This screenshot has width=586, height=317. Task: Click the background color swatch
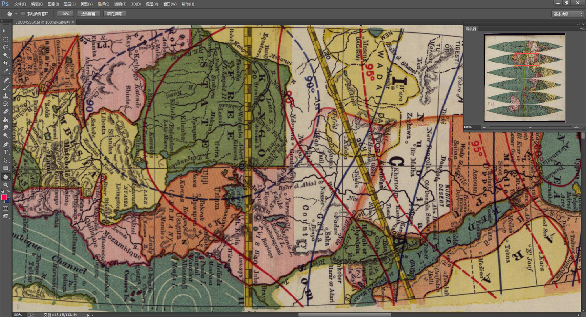(x=8, y=201)
